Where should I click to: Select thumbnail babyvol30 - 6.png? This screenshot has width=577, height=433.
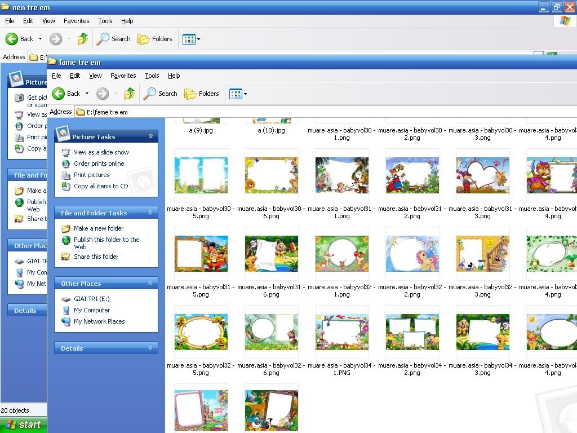[272, 176]
